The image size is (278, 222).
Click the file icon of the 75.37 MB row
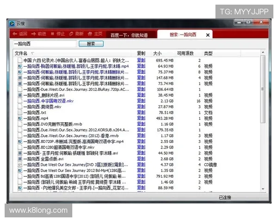[x=20, y=72]
